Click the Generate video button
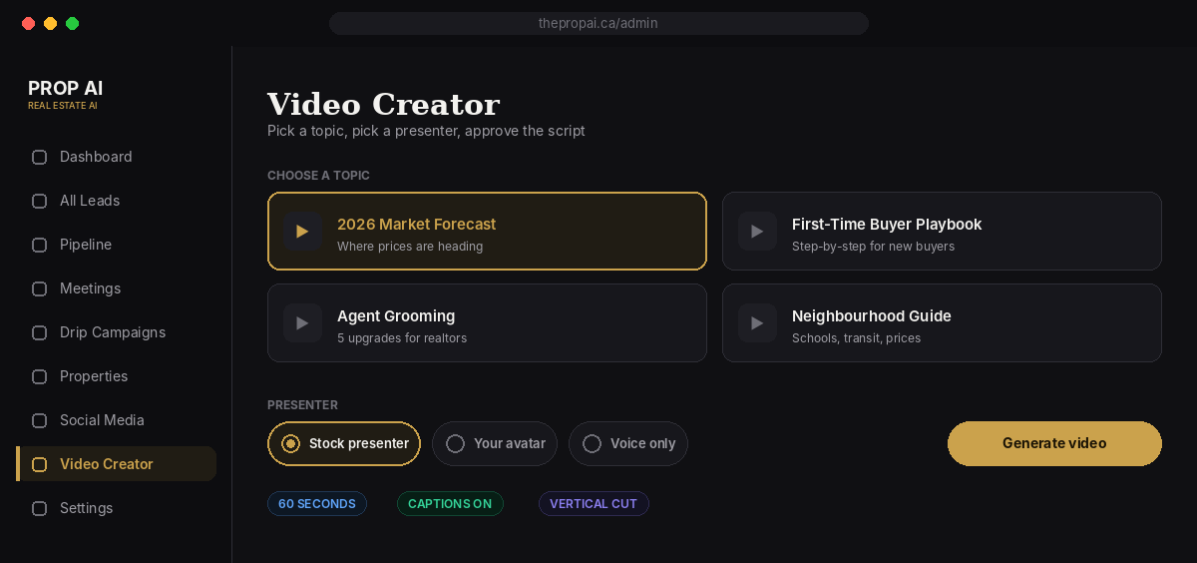Image resolution: width=1197 pixels, height=563 pixels. pos(1054,443)
